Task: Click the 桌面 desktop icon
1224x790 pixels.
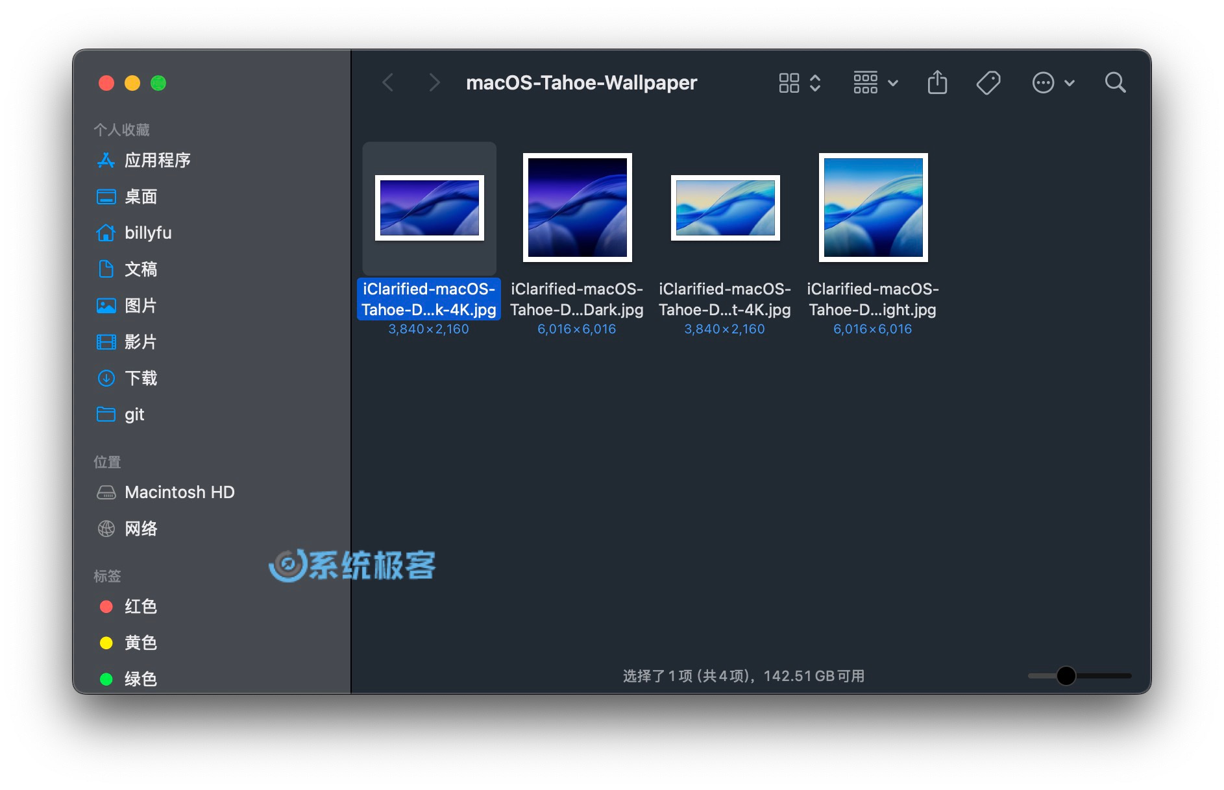Action: pos(106,197)
